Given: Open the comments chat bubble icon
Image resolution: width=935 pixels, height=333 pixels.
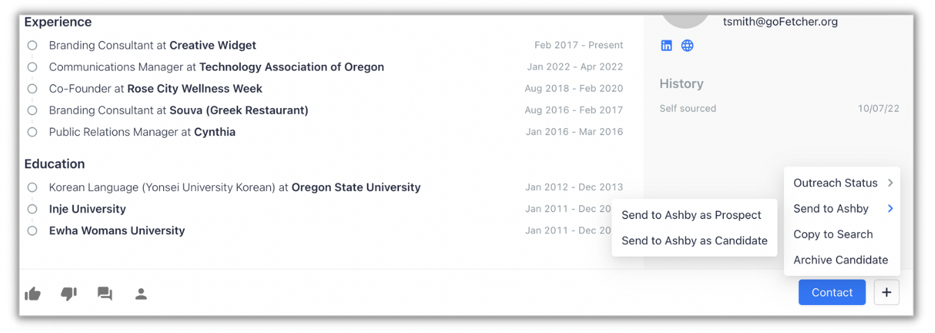Looking at the screenshot, I should [105, 294].
